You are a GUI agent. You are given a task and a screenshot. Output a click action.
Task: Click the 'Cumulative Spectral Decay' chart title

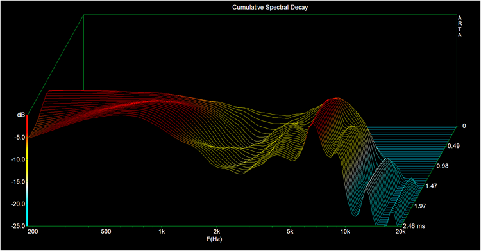pos(270,7)
